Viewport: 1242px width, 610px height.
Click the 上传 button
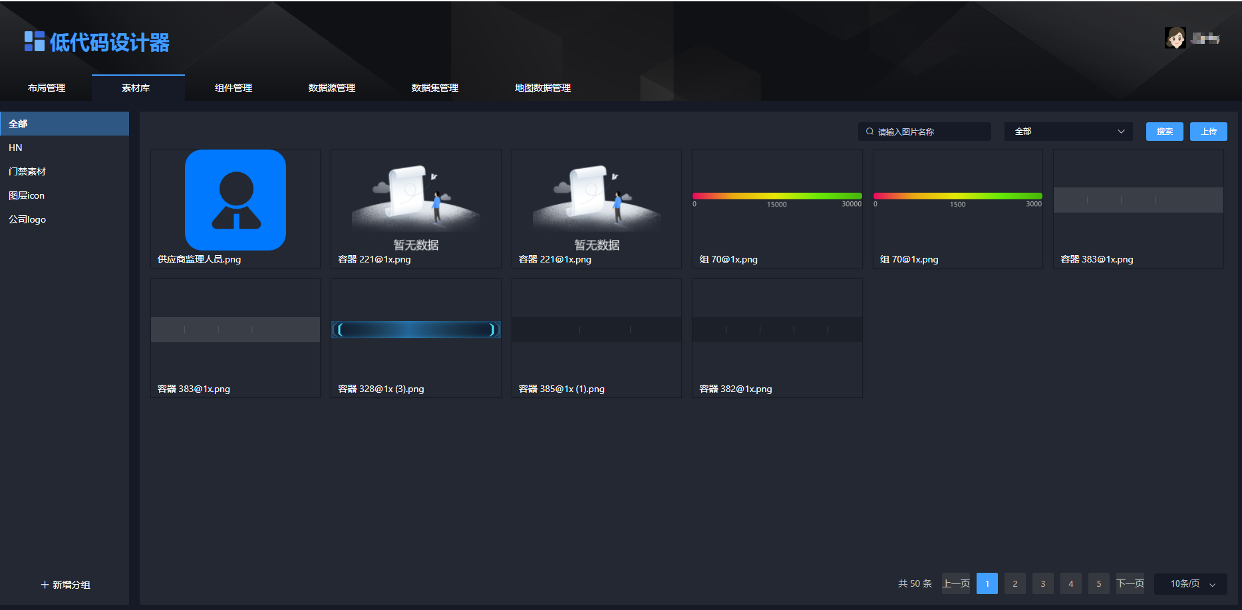point(1209,132)
